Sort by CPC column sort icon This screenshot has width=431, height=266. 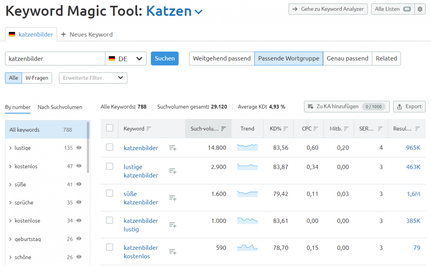click(315, 128)
